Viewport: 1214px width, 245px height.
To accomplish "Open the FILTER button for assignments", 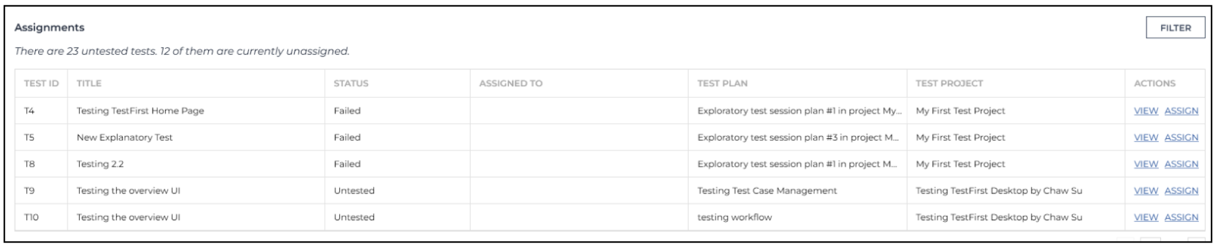I will [1175, 28].
